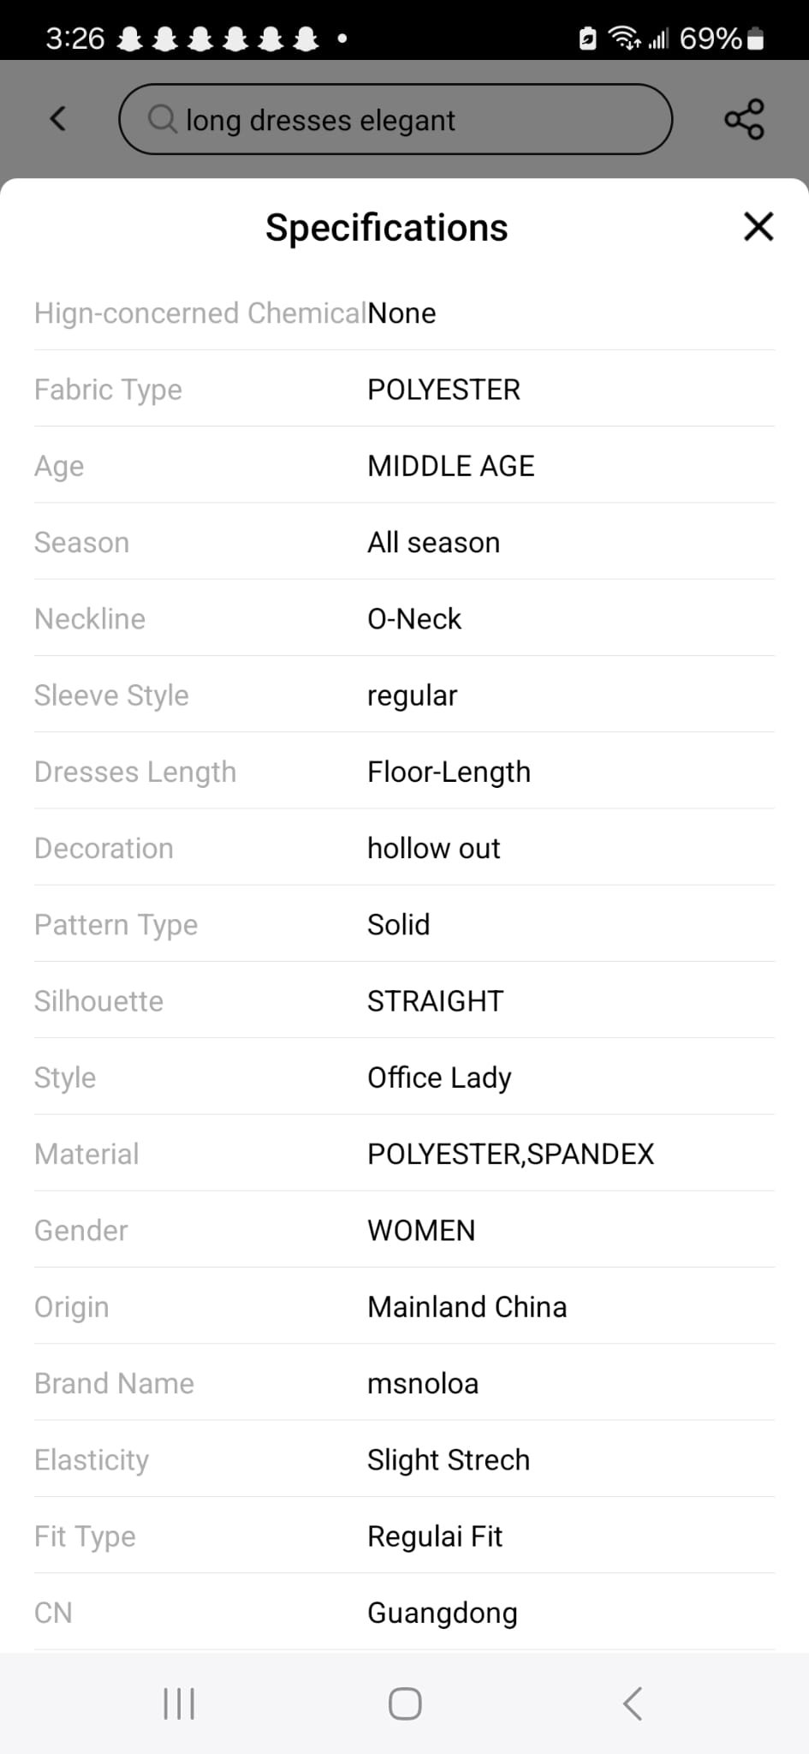Select the Brand Name msnoloa value
809x1754 pixels.
coord(423,1383)
